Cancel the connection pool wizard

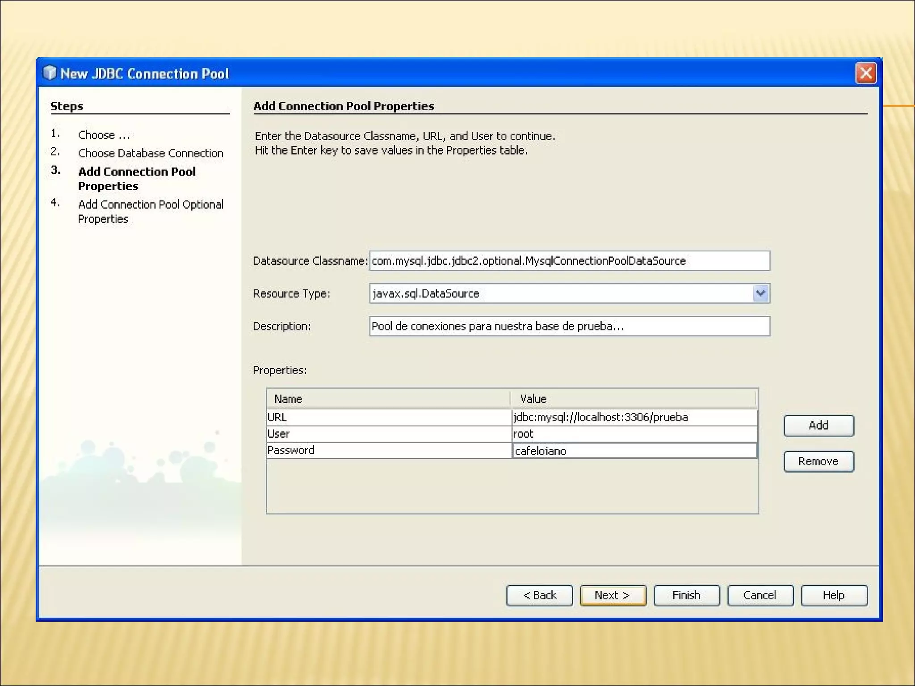[760, 595]
